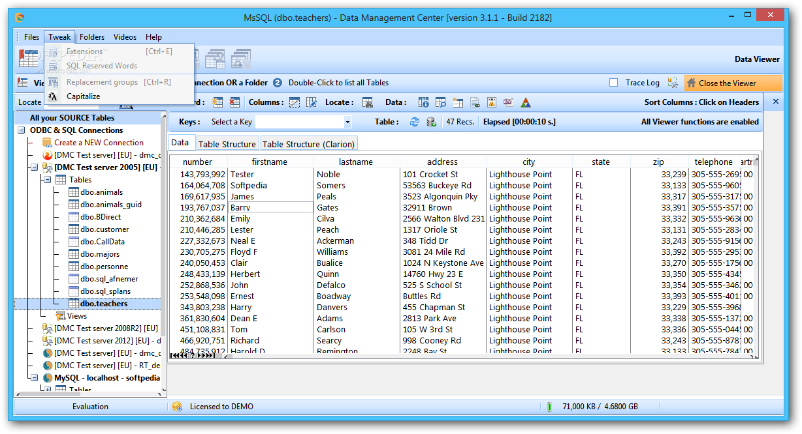Select DMC Test server 2008R2 connection
The width and height of the screenshot is (802, 434).
click(x=106, y=328)
